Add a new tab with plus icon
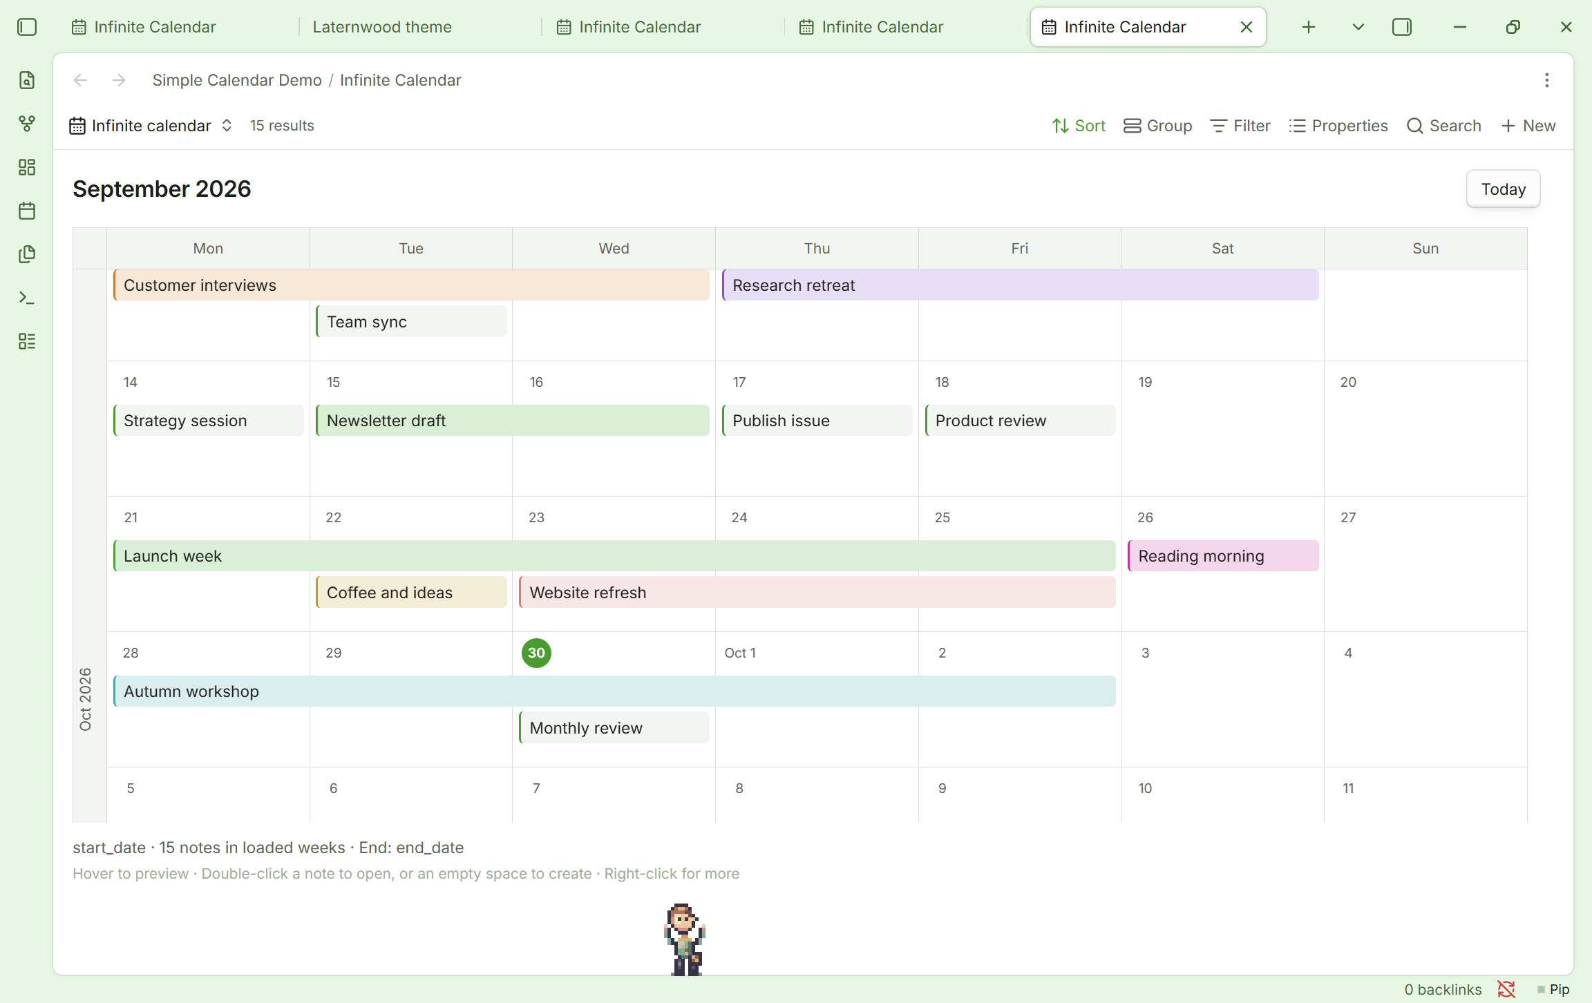The image size is (1592, 1003). point(1309,27)
